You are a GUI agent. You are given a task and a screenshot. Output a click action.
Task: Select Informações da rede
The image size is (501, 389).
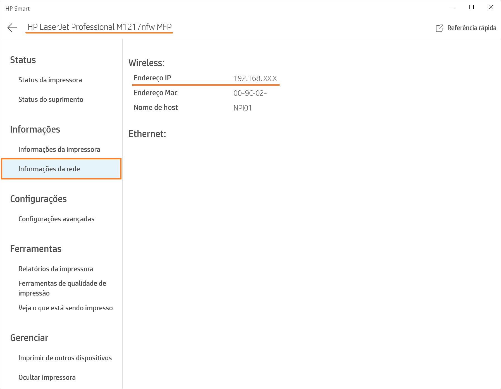(61, 169)
